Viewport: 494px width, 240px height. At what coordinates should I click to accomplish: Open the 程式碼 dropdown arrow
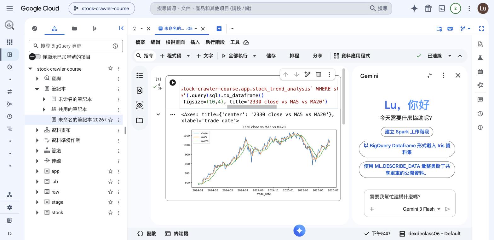(188, 56)
